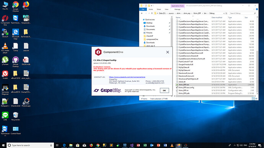Open µTorrent desktop shortcut
The image size is (264, 148).
(x=5, y=61)
